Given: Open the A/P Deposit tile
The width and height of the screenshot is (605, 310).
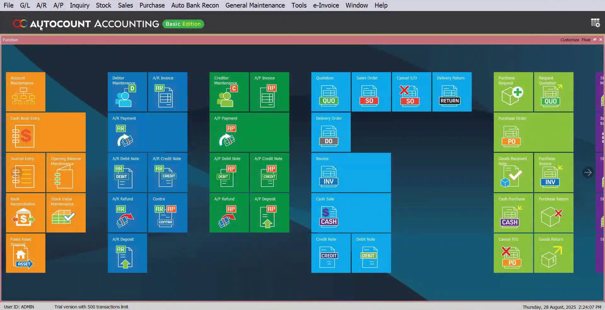Looking at the screenshot, I should coord(269,213).
